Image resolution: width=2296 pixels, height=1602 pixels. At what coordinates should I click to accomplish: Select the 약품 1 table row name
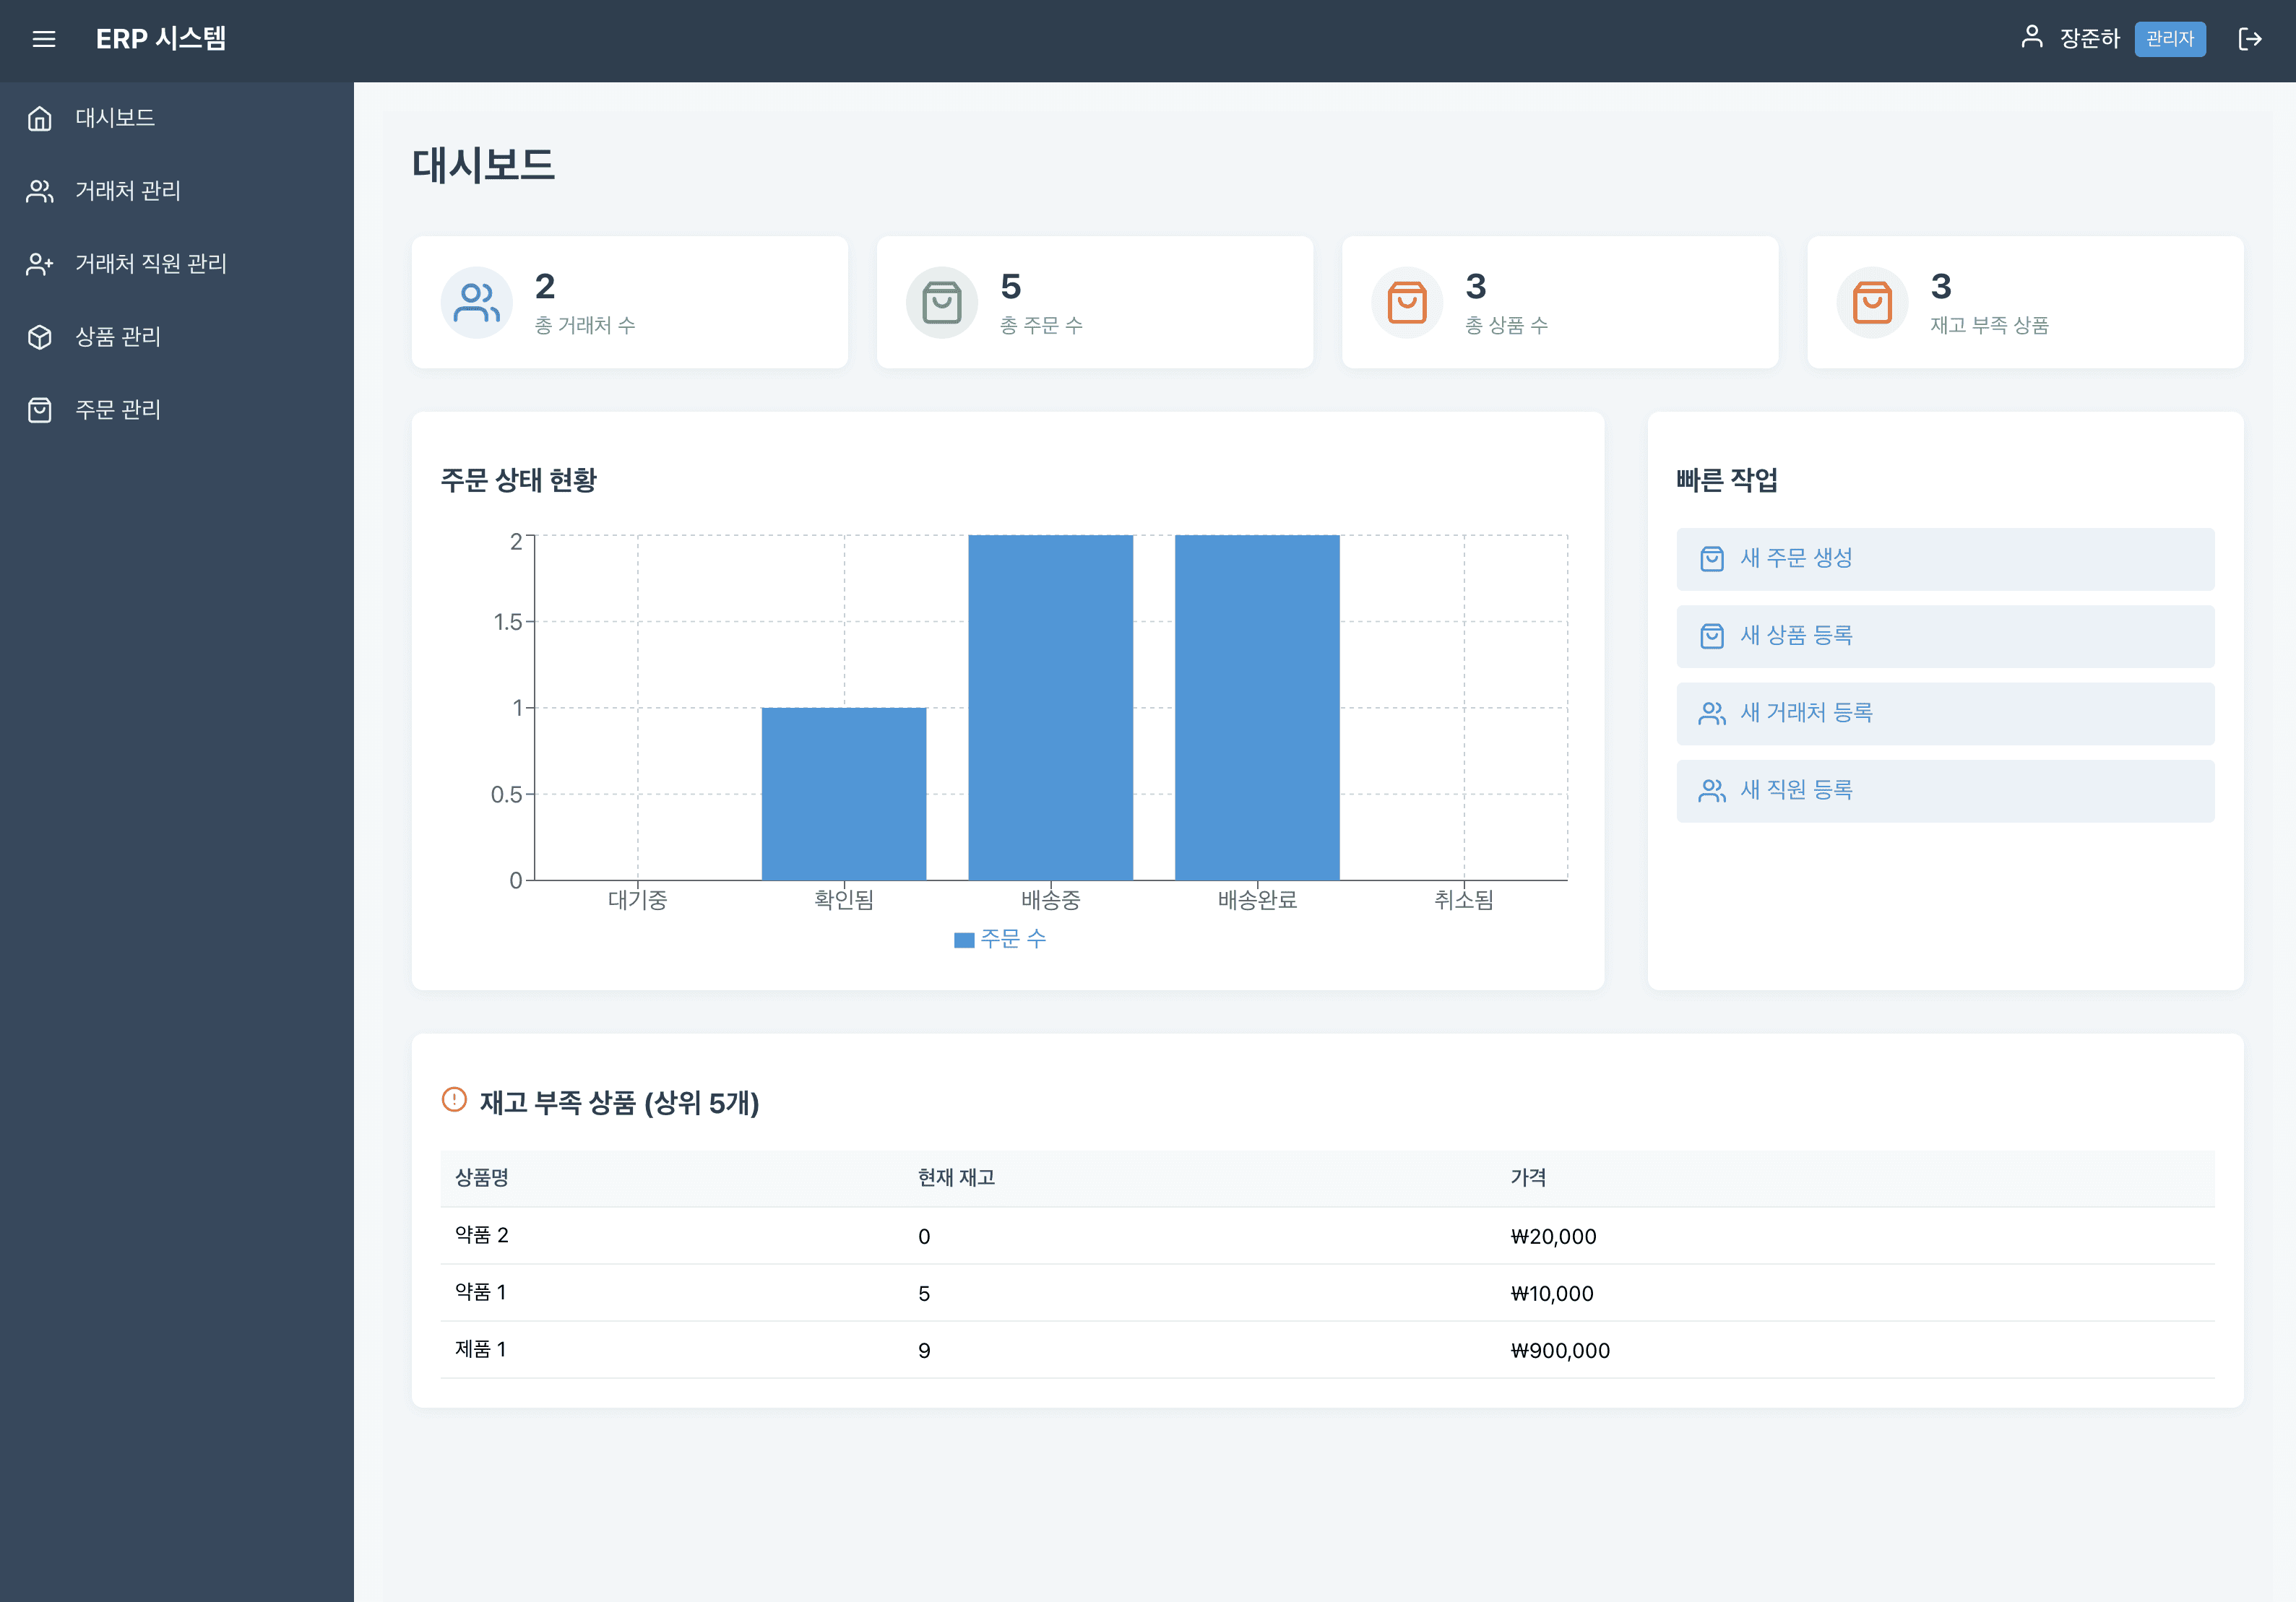tap(481, 1292)
